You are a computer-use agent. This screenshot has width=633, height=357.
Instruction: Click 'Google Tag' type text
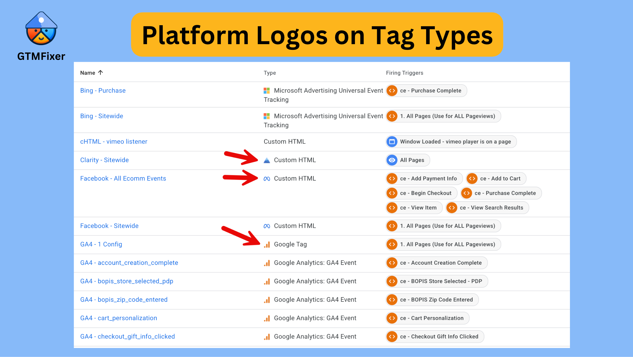pos(290,244)
